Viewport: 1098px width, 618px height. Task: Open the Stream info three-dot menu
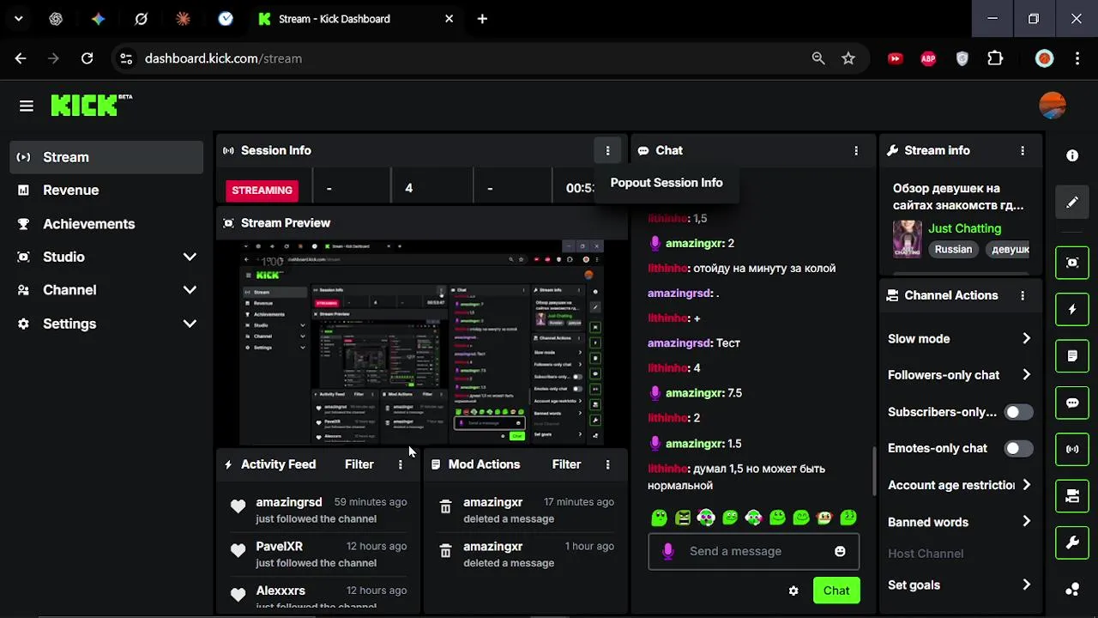pyautogui.click(x=1022, y=151)
